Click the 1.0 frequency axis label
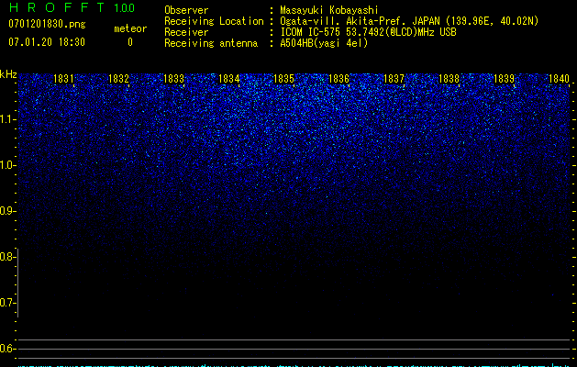The height and width of the screenshot is (367, 577). coord(7,165)
